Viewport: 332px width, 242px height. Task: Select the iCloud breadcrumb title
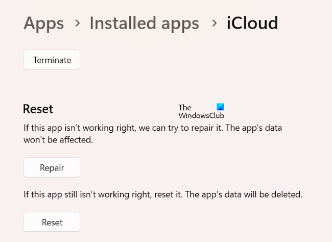tap(252, 23)
